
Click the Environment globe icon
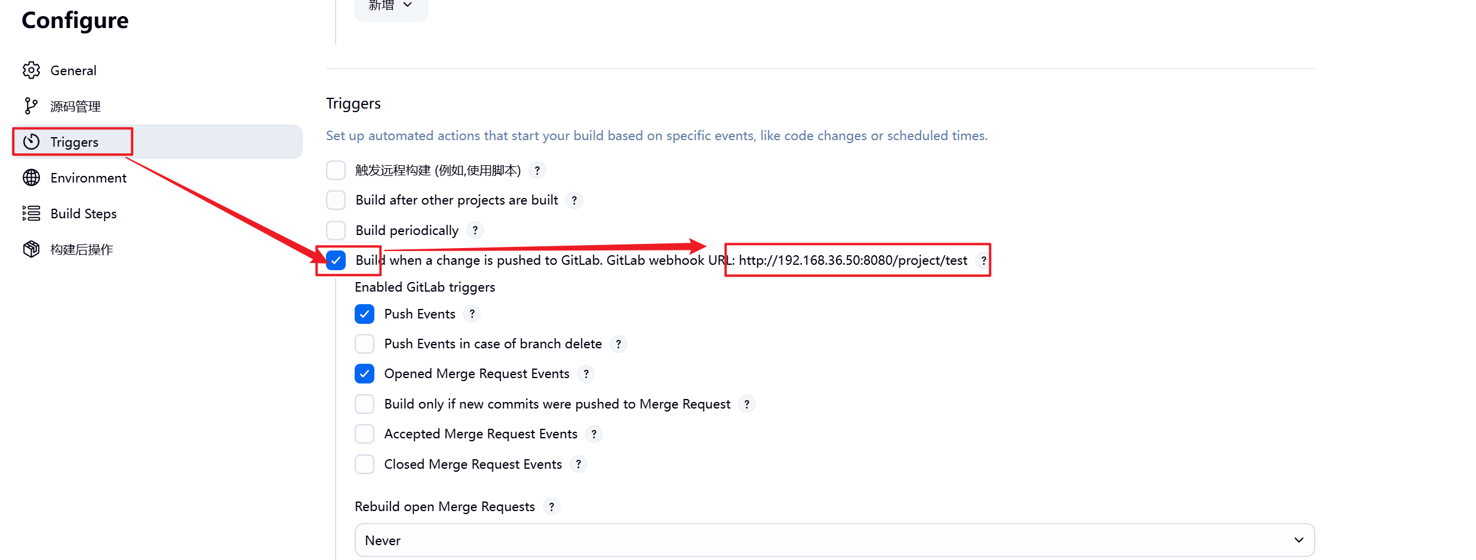click(x=31, y=178)
